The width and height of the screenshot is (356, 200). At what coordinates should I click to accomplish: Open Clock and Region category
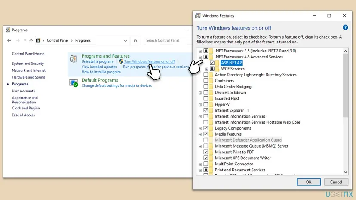pos(26,108)
